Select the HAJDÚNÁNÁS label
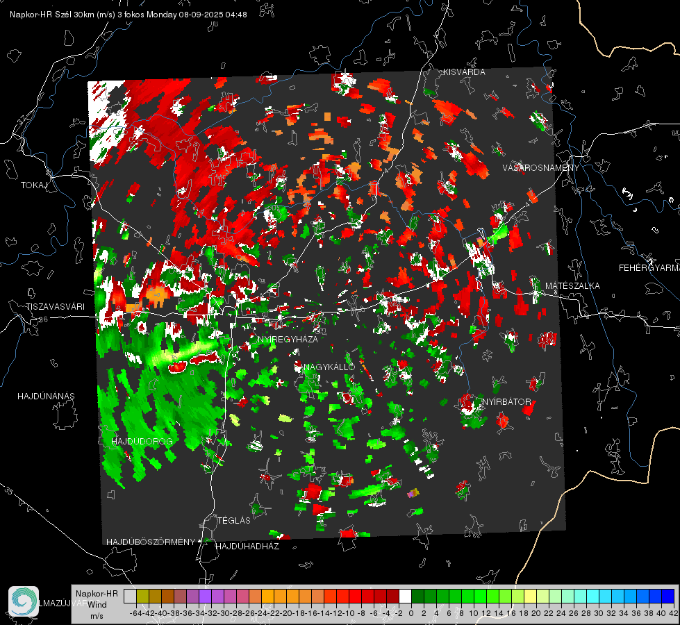 (46, 396)
